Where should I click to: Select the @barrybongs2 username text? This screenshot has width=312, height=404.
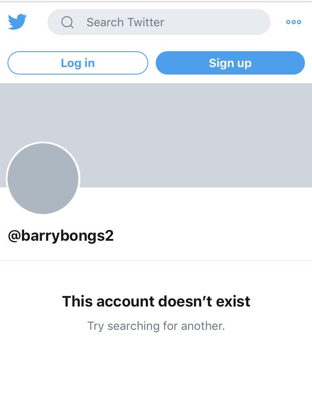tap(61, 235)
